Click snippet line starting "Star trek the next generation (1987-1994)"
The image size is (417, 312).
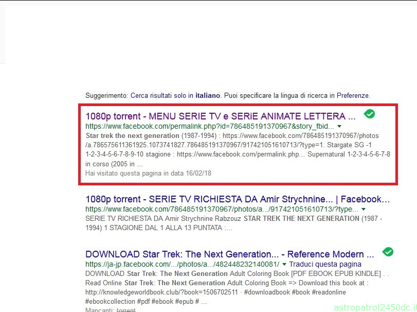(232, 136)
